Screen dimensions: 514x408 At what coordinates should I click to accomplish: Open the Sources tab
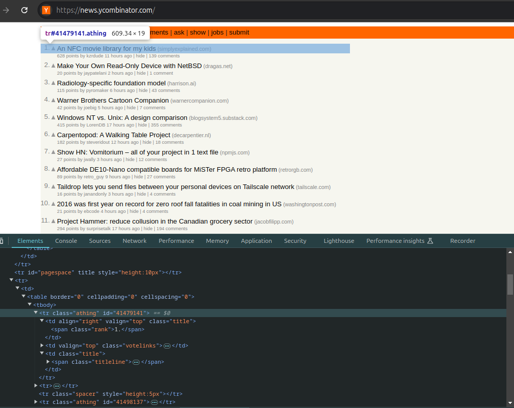tap(100, 241)
